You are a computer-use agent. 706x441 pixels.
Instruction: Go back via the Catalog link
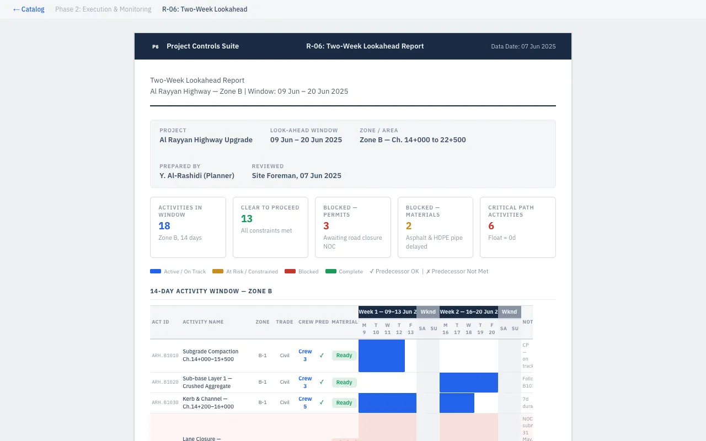click(29, 9)
